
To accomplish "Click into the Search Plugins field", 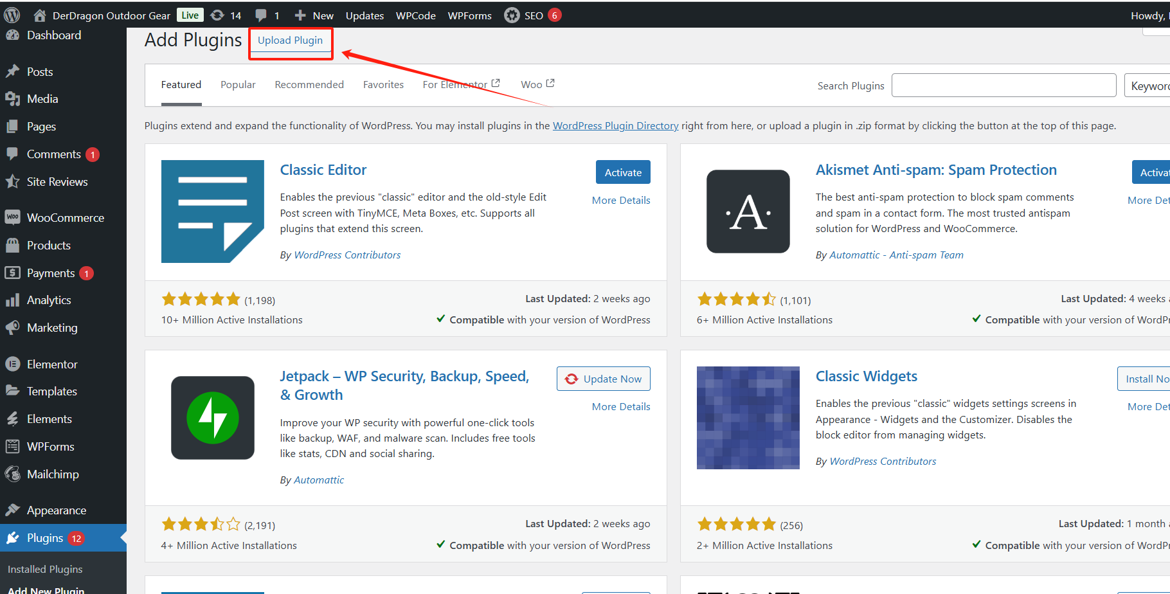I will (1004, 85).
